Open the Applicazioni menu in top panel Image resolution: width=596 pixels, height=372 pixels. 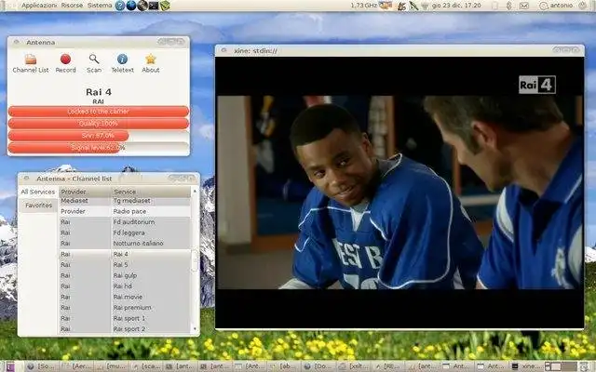(x=39, y=6)
